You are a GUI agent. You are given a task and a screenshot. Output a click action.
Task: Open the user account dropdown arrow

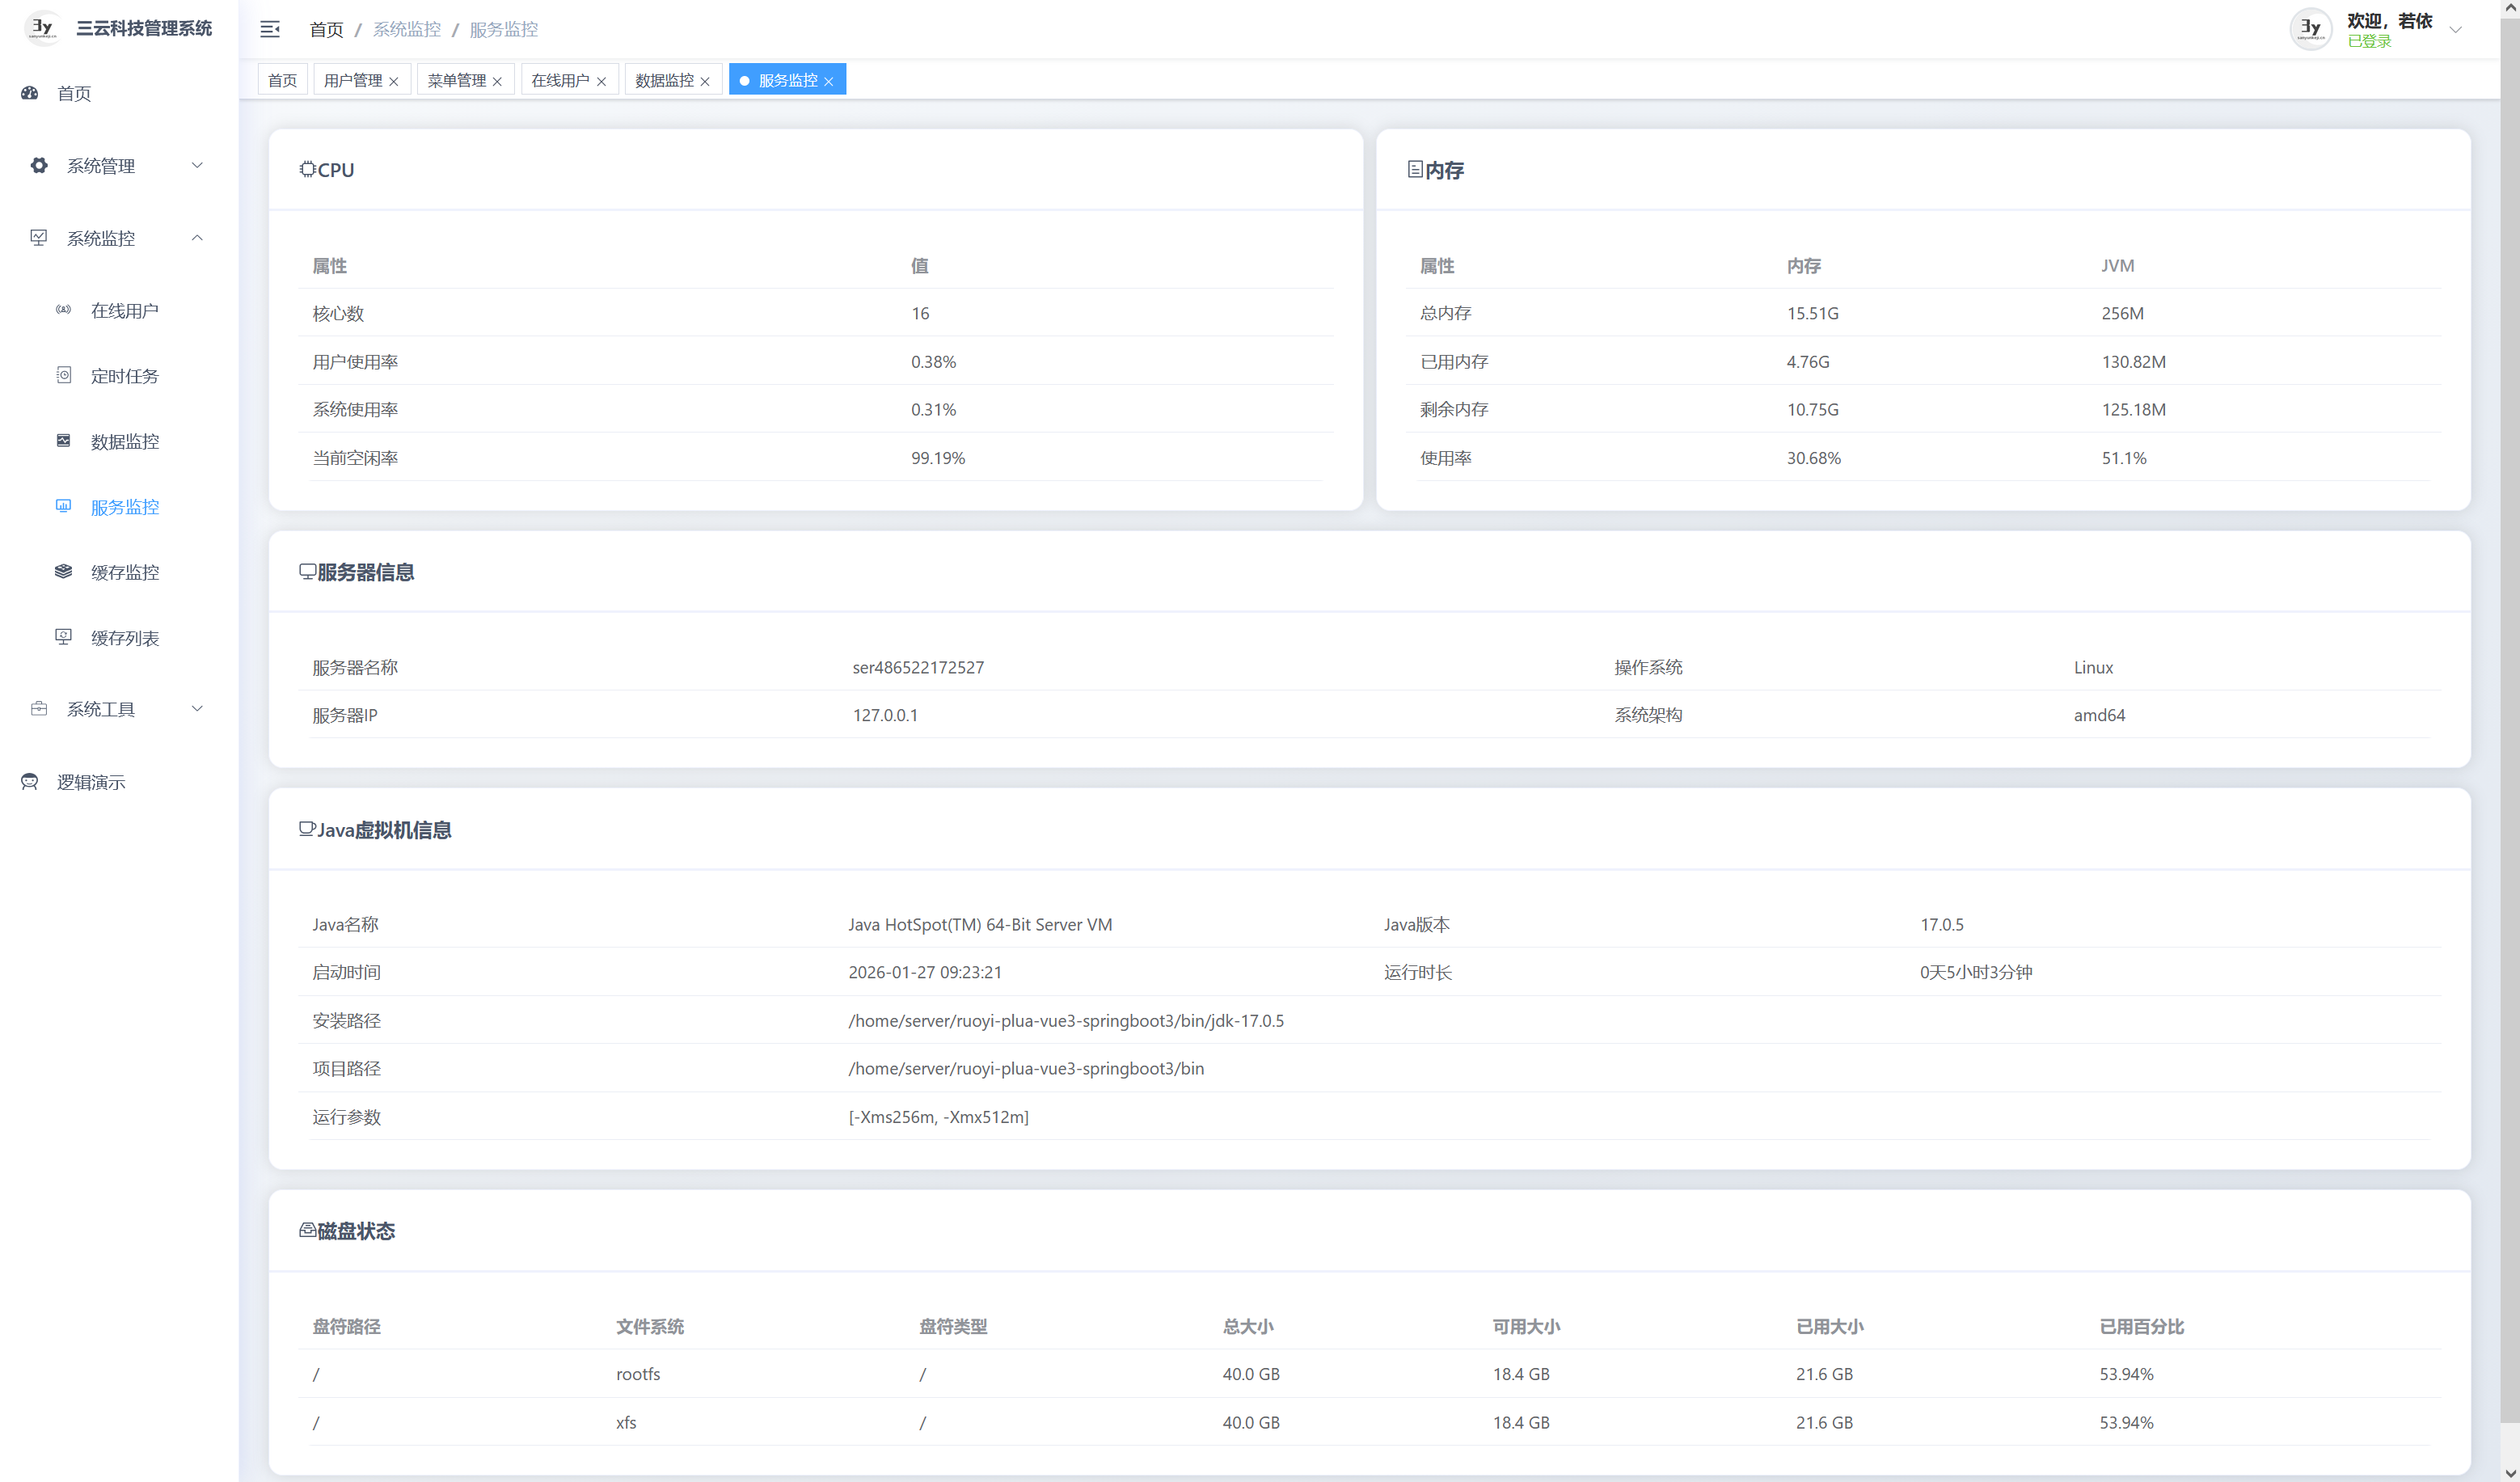(x=2455, y=30)
